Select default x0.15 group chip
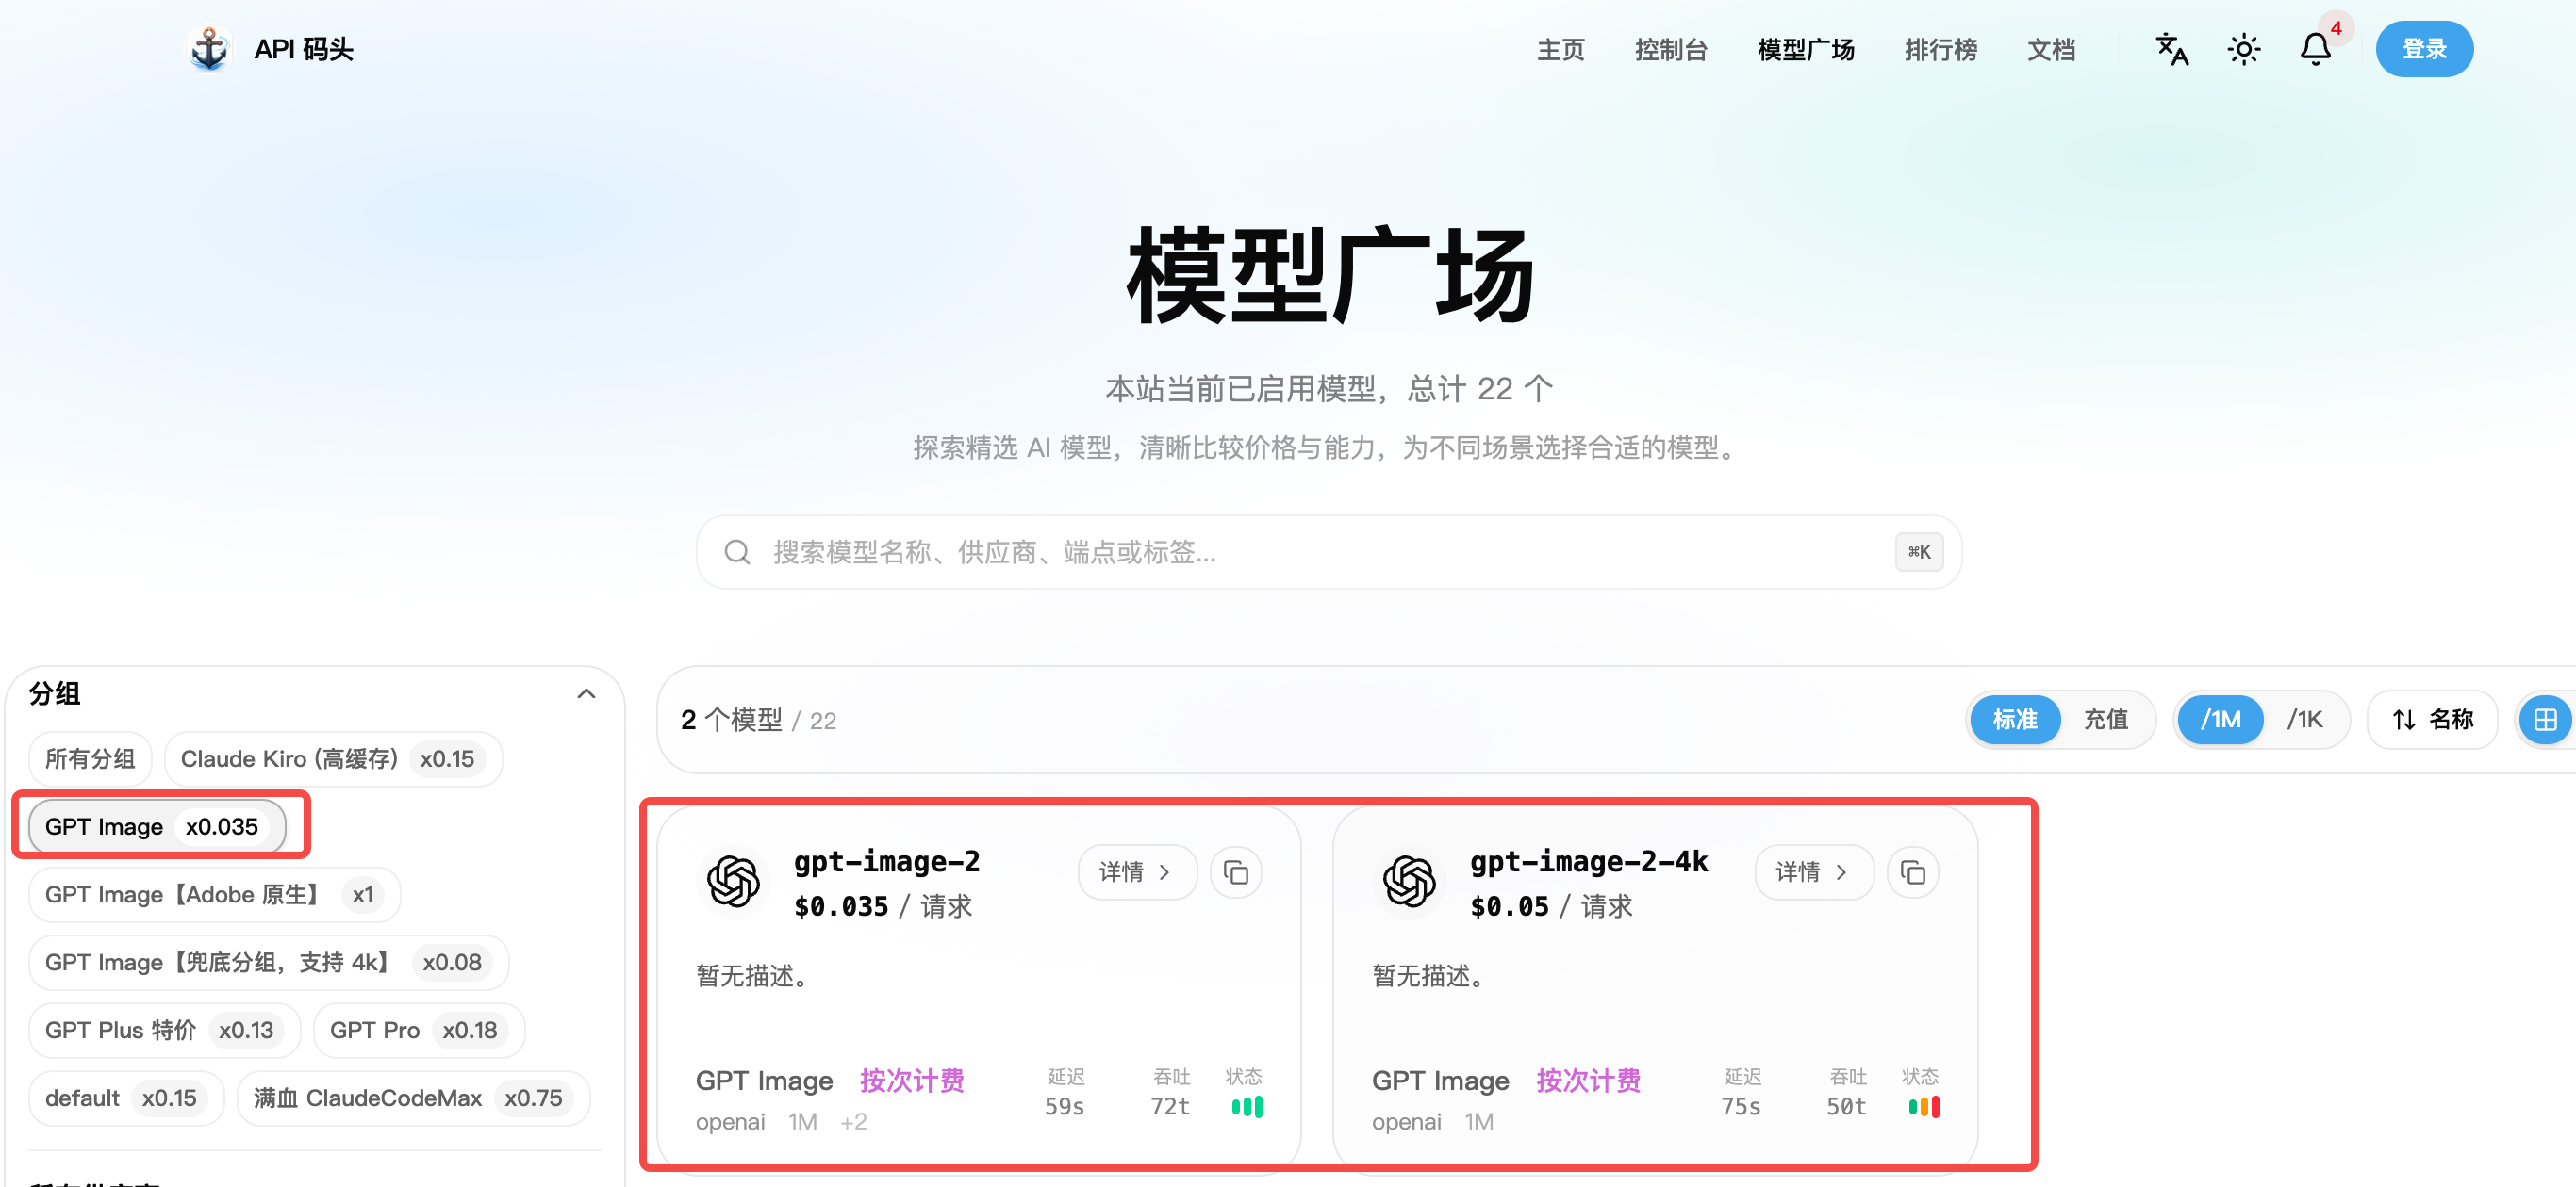 (126, 1099)
